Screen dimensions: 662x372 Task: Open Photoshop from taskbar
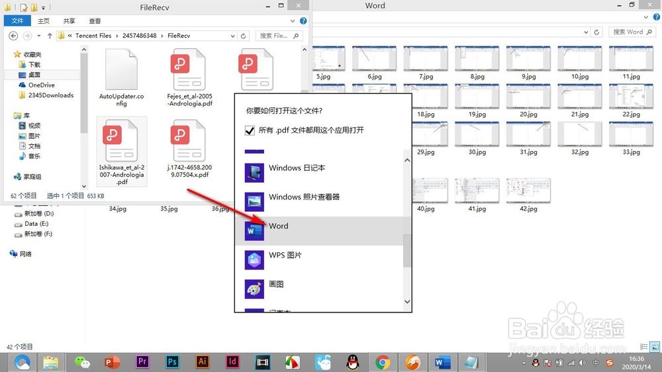point(172,362)
